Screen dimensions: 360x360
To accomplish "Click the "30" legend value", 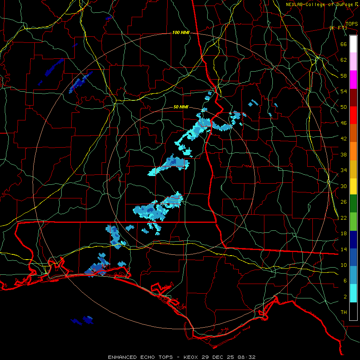I will click(344, 186).
